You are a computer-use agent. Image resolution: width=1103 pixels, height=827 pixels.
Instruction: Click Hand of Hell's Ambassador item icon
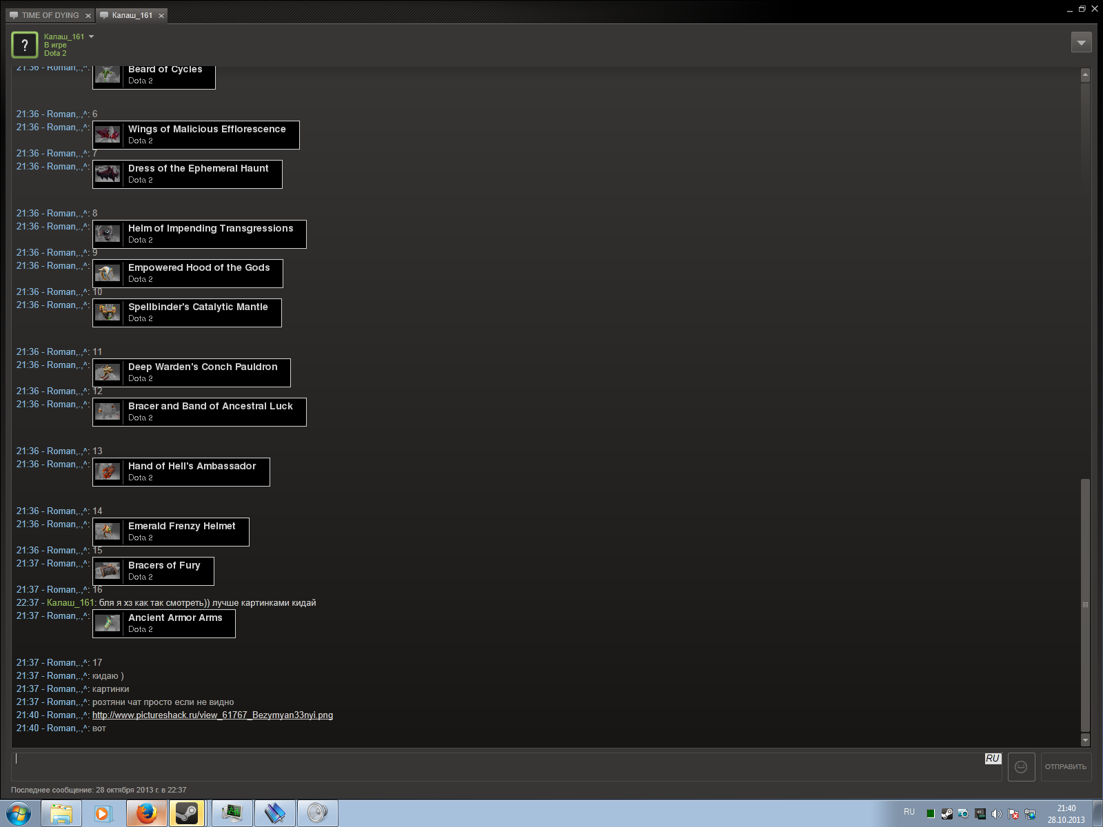(108, 471)
